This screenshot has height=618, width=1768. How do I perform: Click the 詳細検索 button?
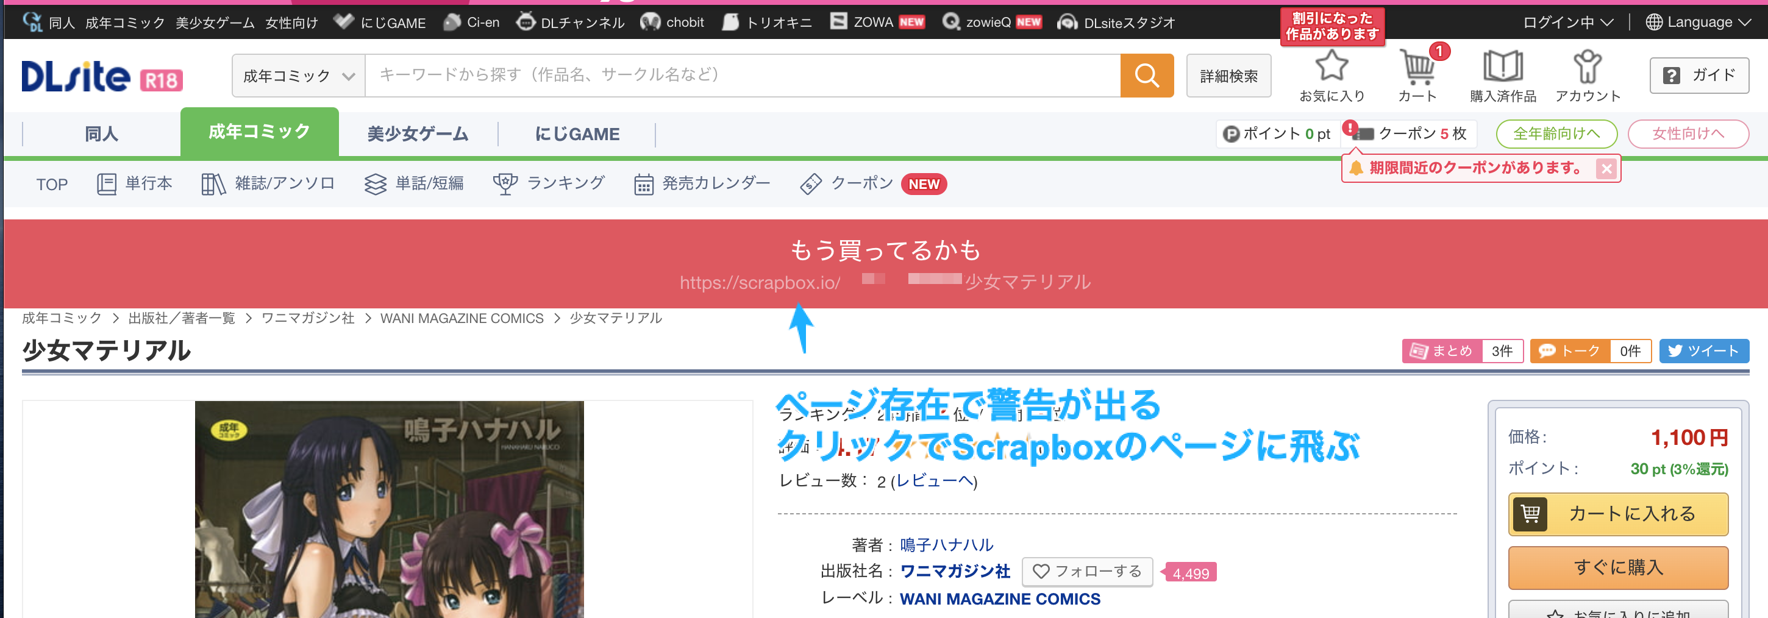pyautogui.click(x=1228, y=76)
